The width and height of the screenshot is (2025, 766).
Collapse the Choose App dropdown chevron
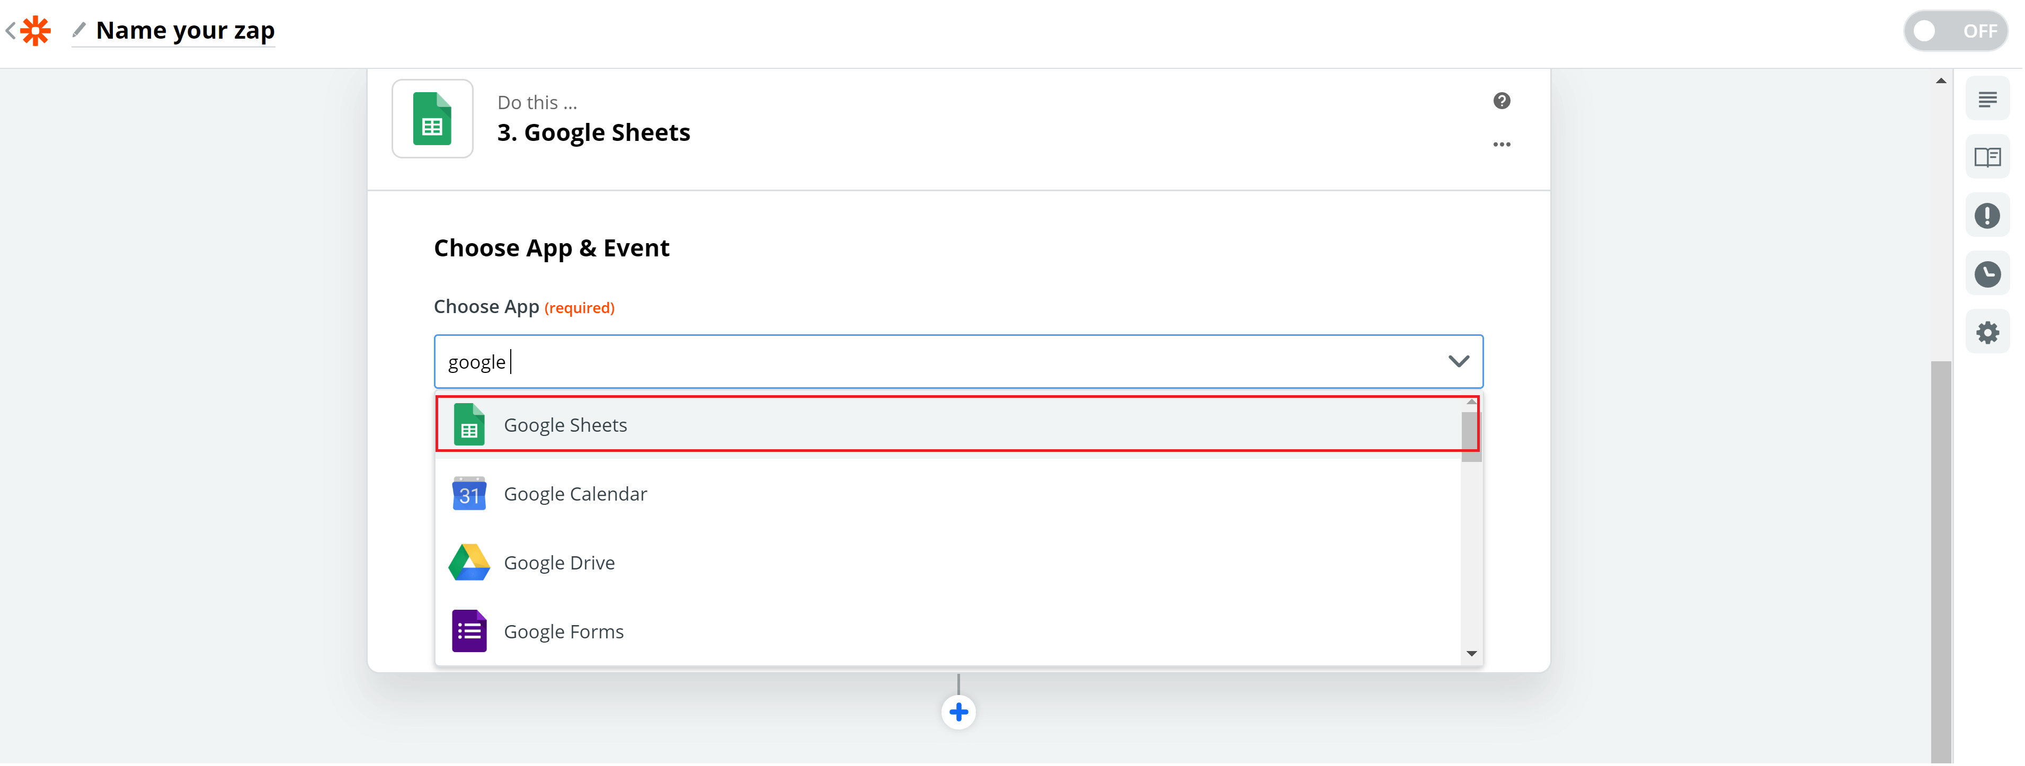(x=1458, y=361)
